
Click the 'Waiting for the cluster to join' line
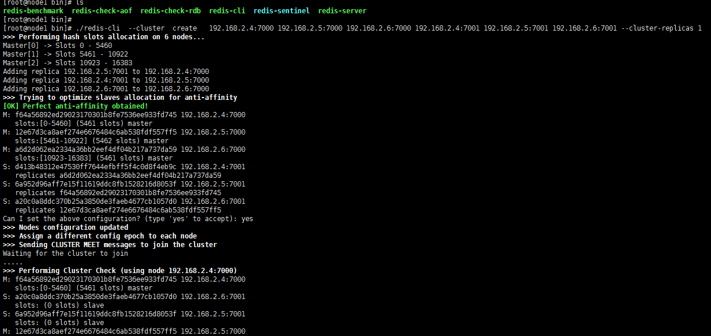(66, 253)
